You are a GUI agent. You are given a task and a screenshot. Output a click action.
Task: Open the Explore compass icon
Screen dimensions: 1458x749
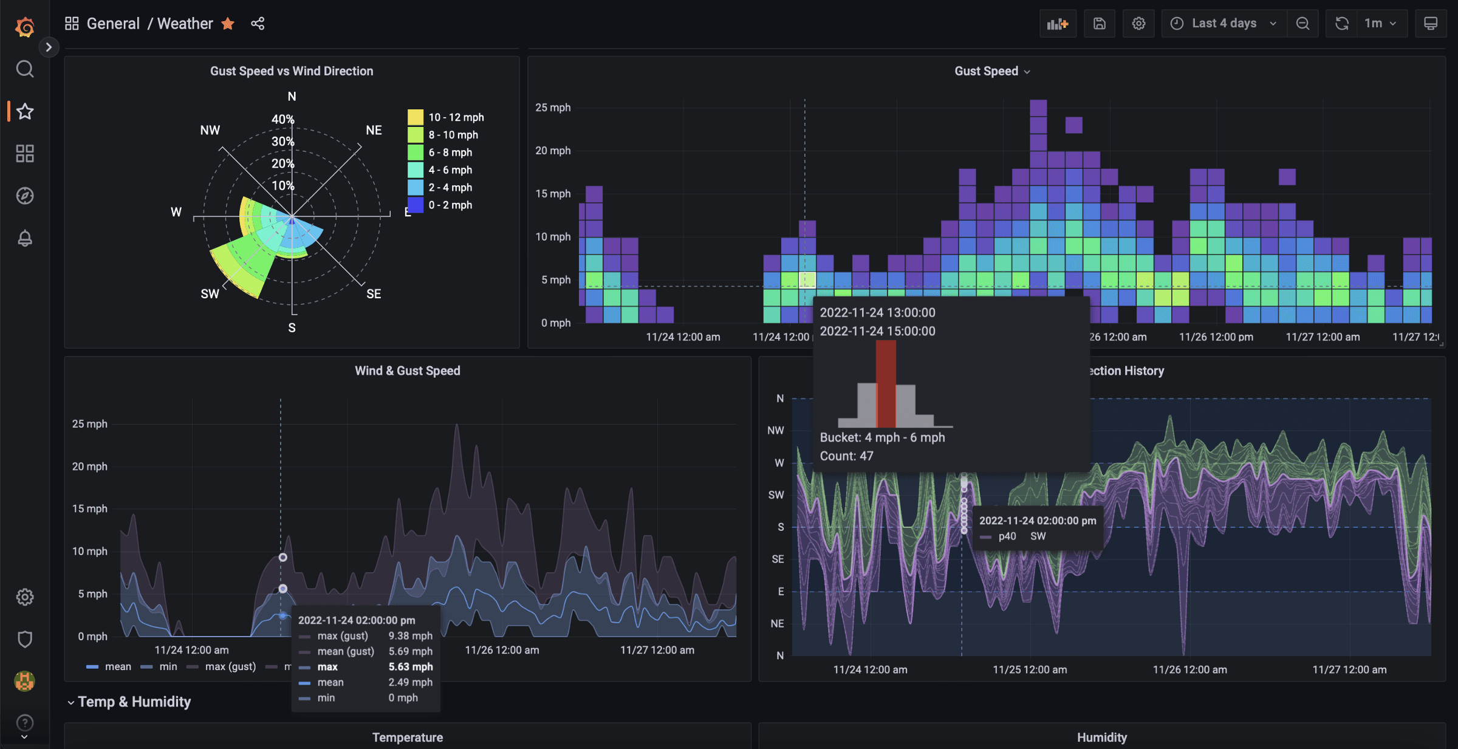click(x=24, y=196)
